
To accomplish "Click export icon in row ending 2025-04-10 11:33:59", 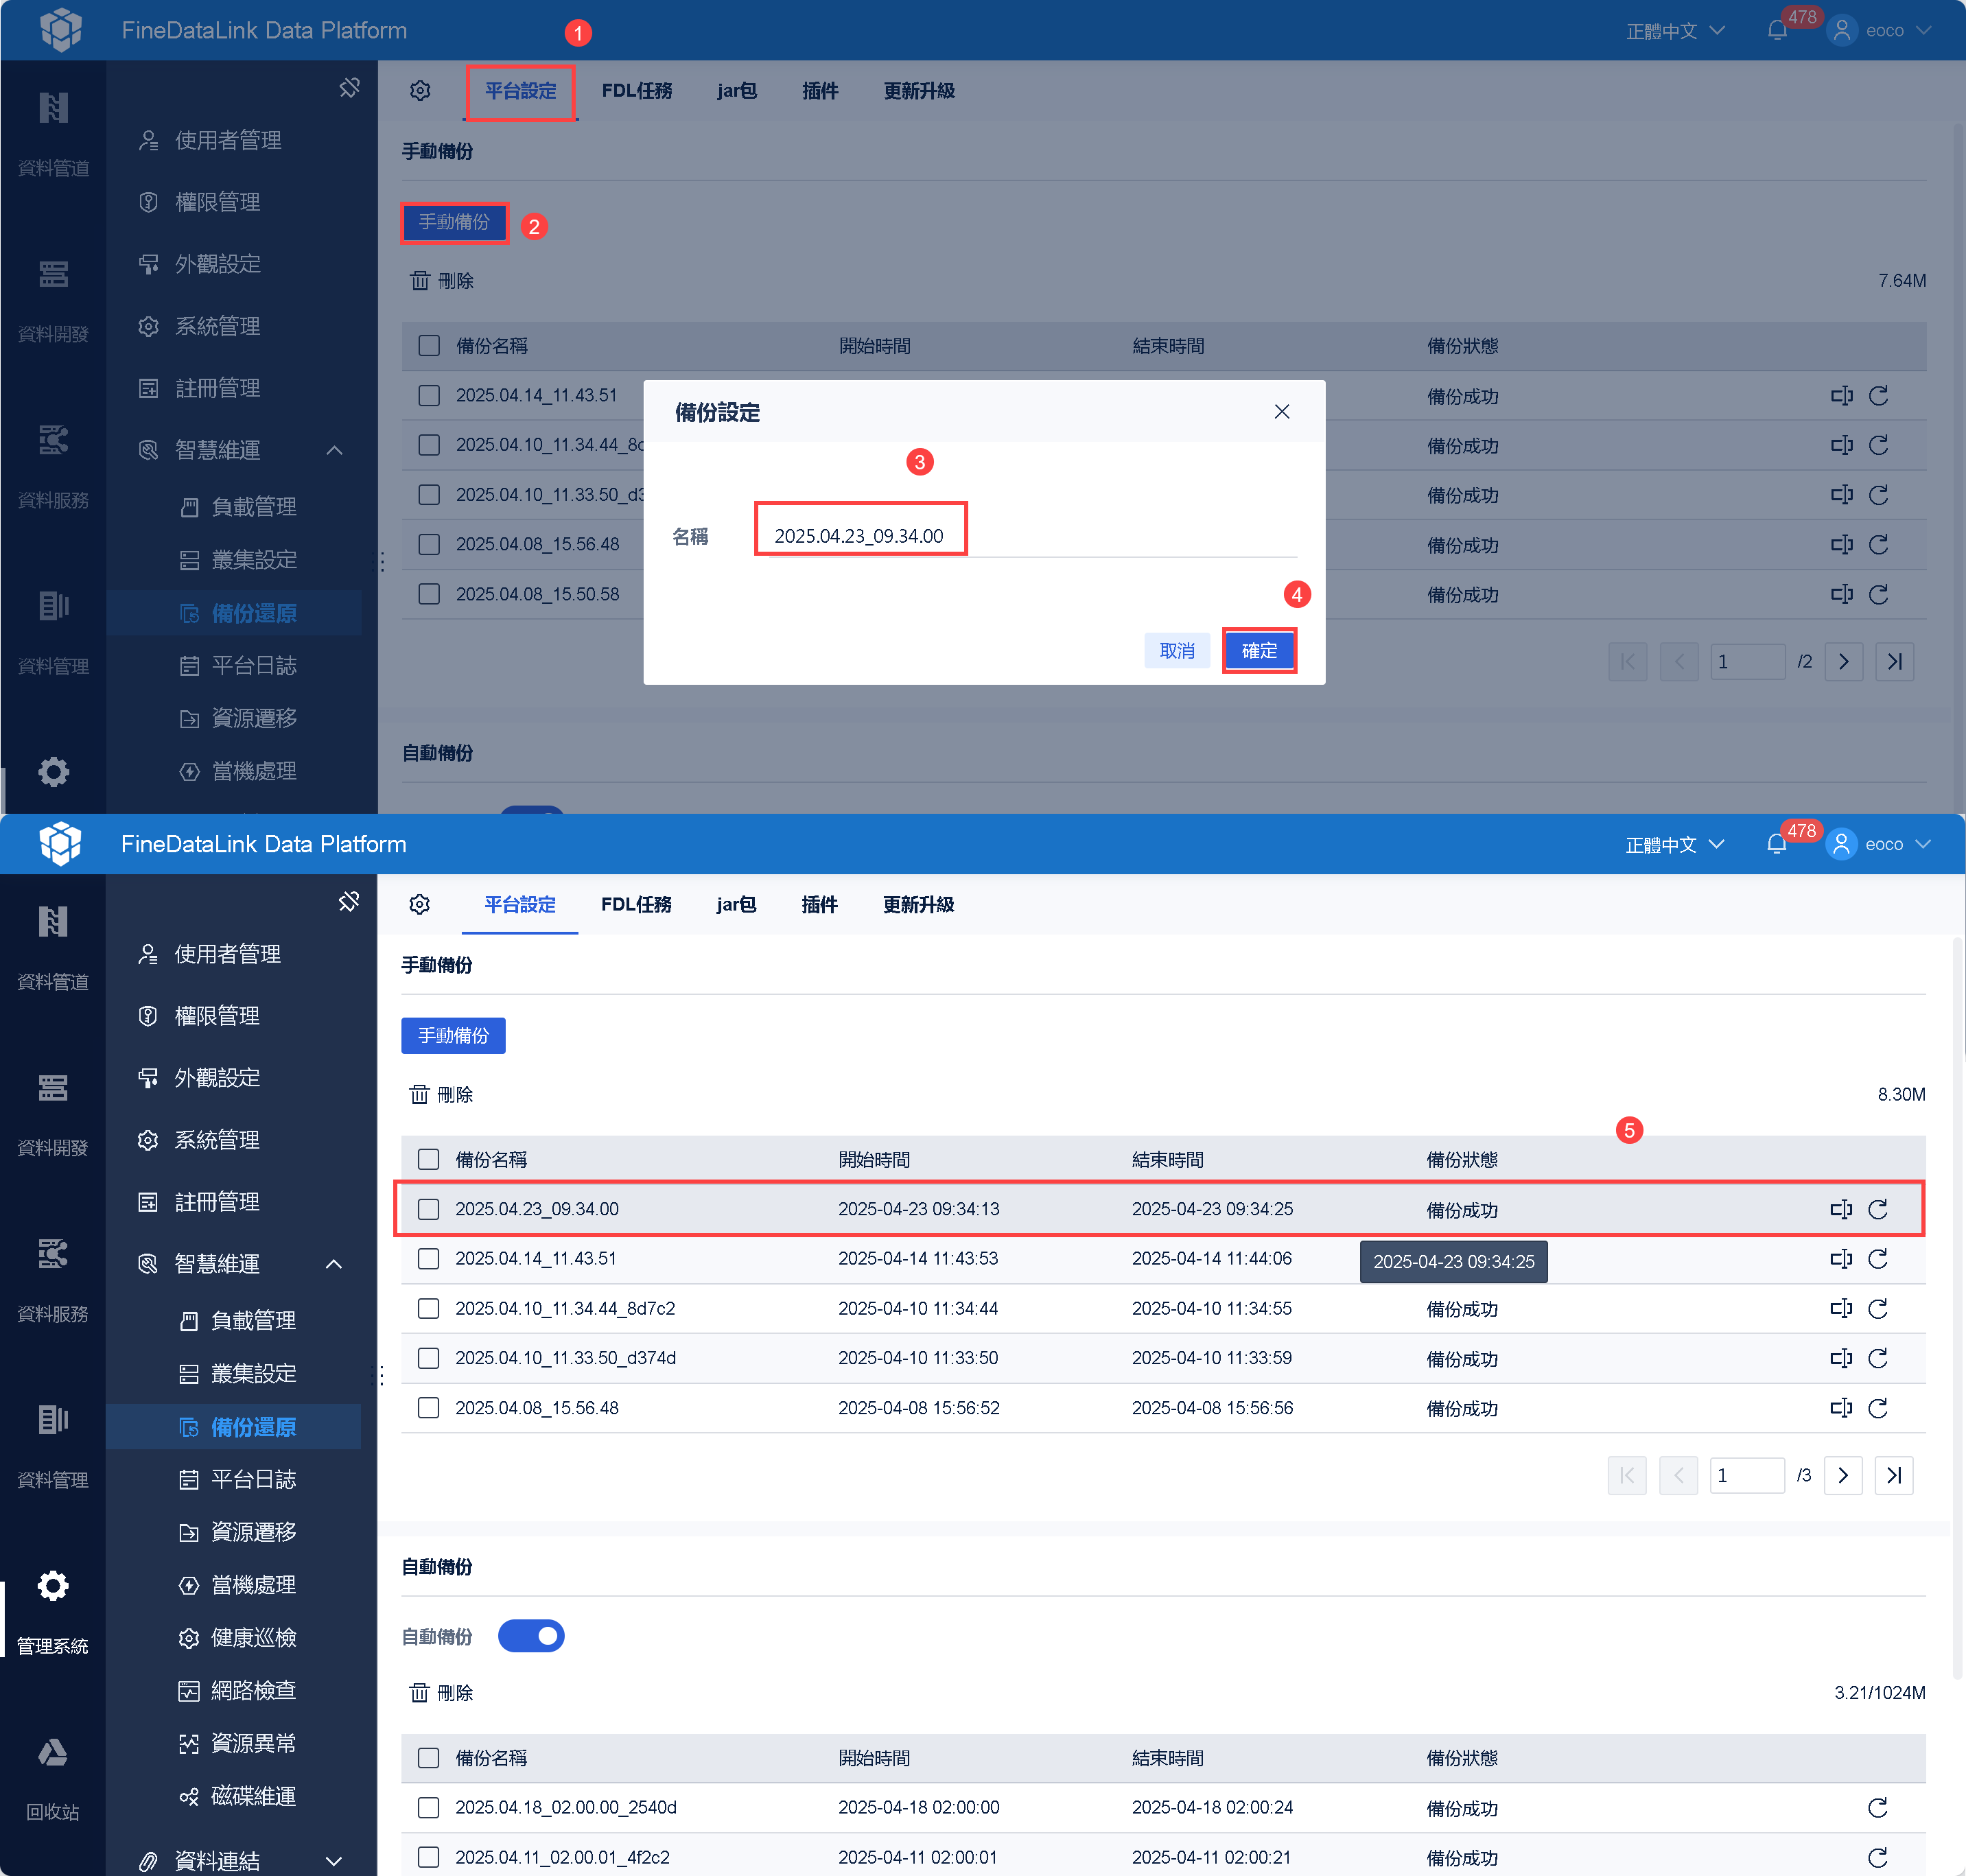I will coord(1841,1358).
